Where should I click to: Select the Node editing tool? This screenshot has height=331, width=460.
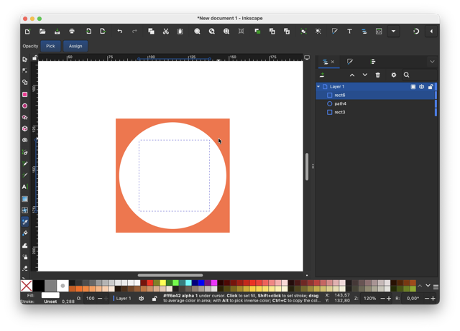[25, 70]
